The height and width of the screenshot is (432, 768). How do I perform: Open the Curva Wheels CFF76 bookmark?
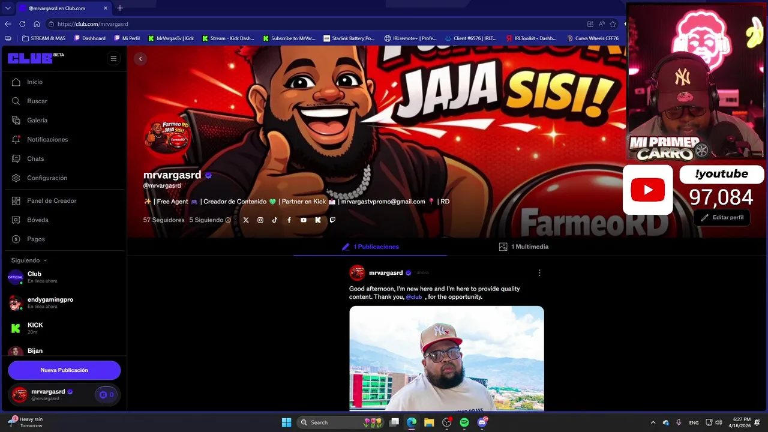click(592, 38)
